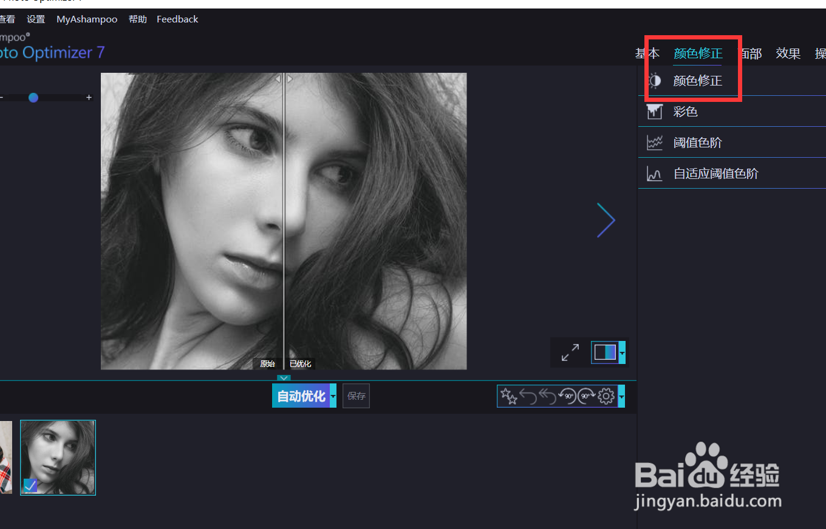The height and width of the screenshot is (529, 826).
Task: Switch to the 颜色修正 tab
Action: (x=698, y=53)
